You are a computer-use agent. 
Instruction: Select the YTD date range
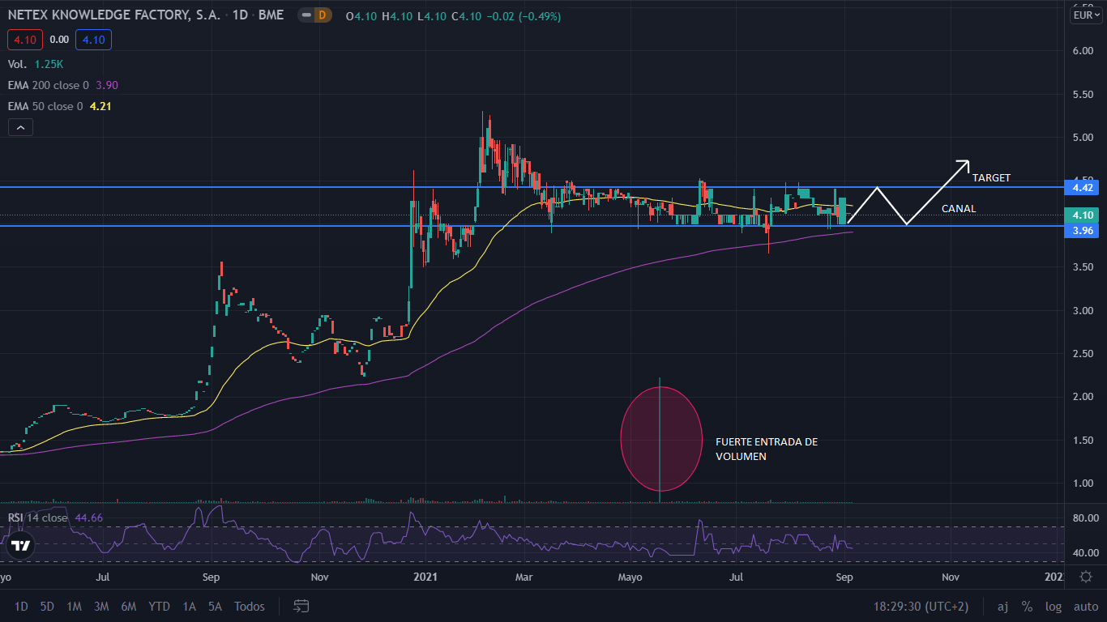point(159,607)
